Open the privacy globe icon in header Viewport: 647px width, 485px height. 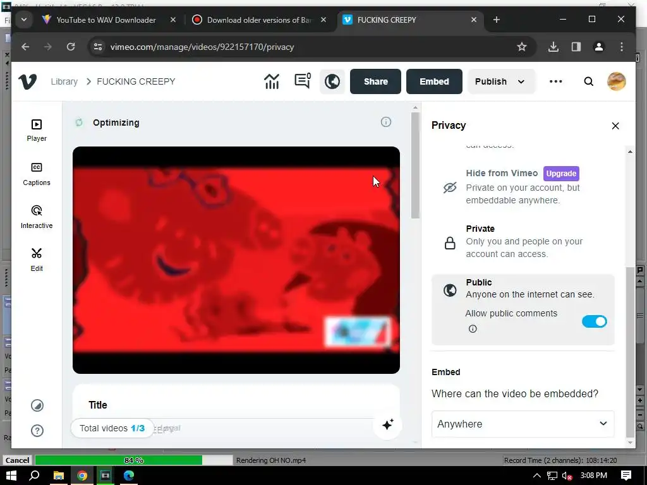pyautogui.click(x=332, y=81)
